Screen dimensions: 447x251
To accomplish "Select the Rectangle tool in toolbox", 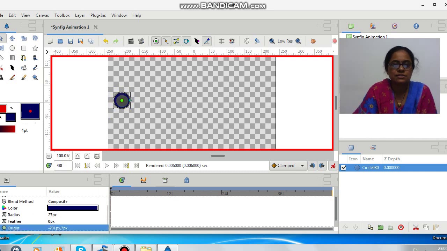I will [x=24, y=48].
